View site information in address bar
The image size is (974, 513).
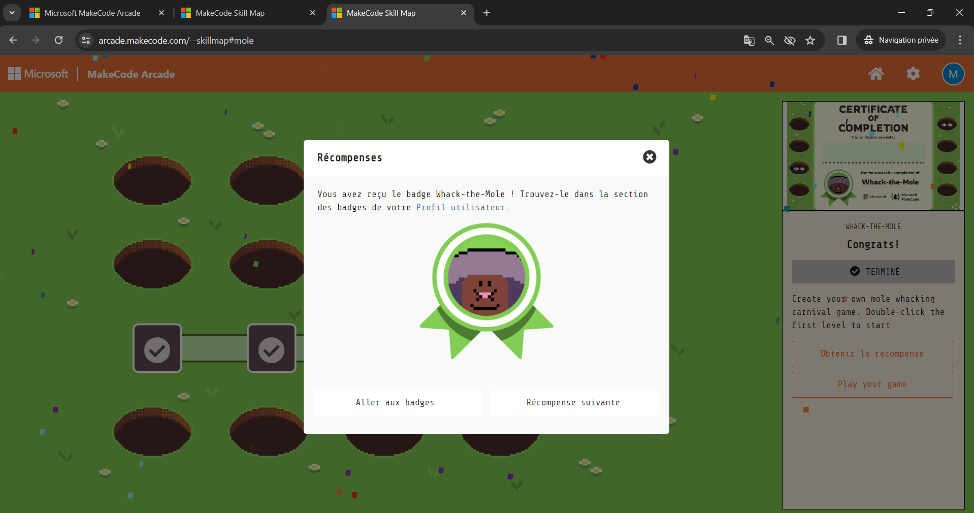(86, 41)
